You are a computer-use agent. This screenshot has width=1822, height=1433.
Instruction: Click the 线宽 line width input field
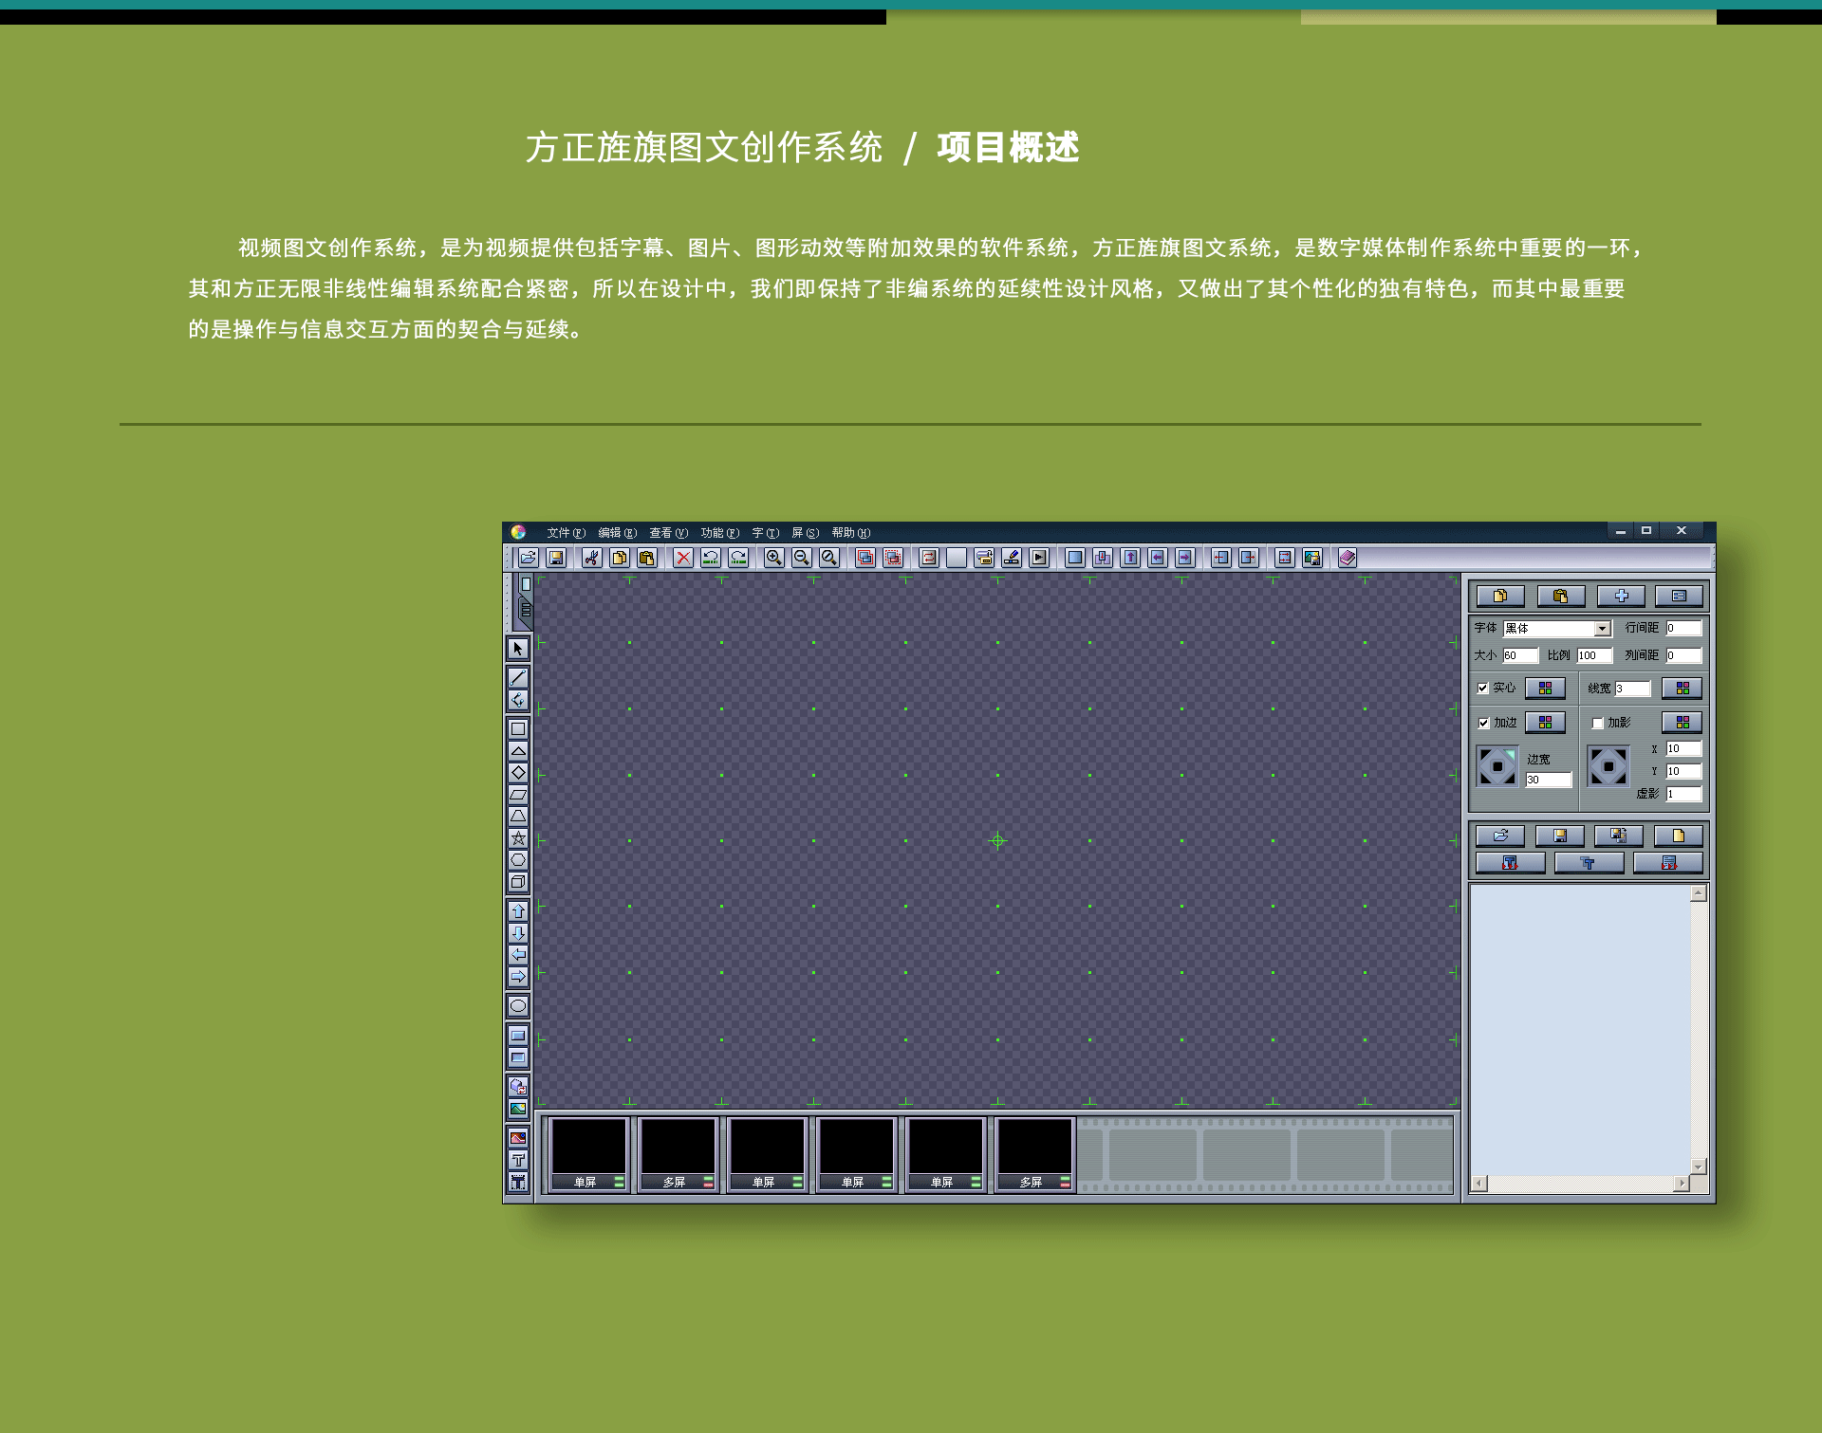click(x=1633, y=689)
